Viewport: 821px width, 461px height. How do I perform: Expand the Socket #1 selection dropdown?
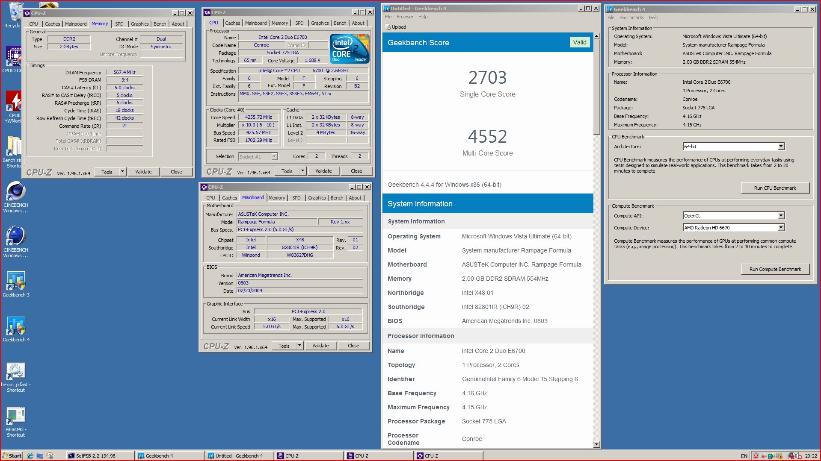(x=274, y=157)
